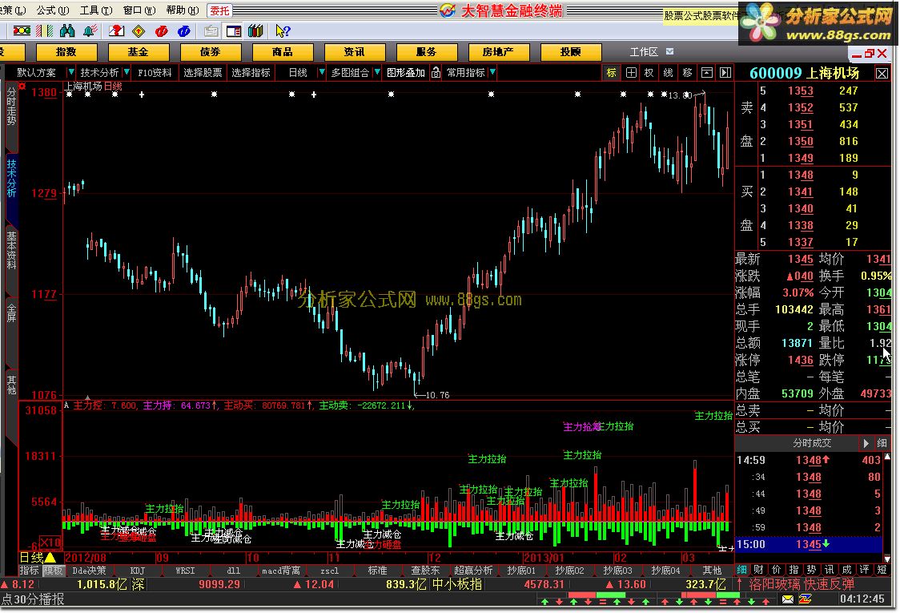Toggle the 细 detail button beside 分时成交

pos(882,443)
